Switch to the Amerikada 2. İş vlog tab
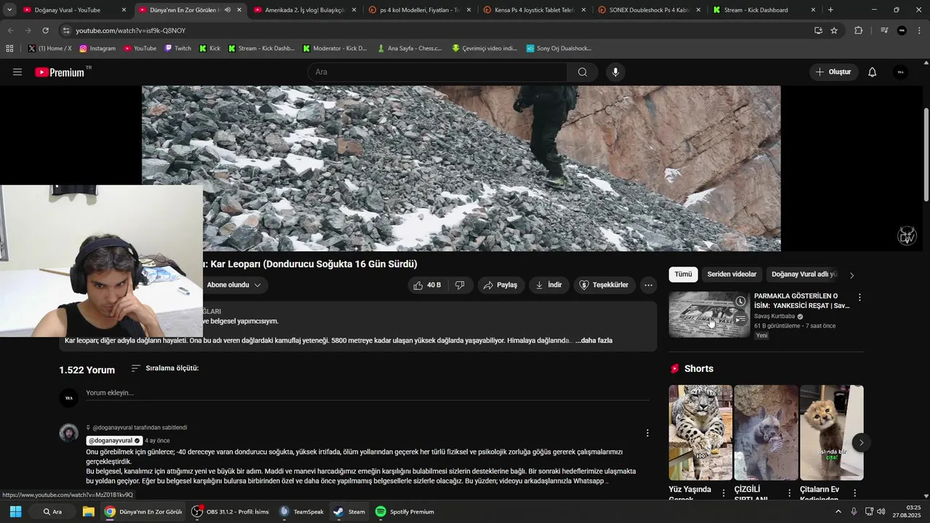930x523 pixels. pos(304,10)
